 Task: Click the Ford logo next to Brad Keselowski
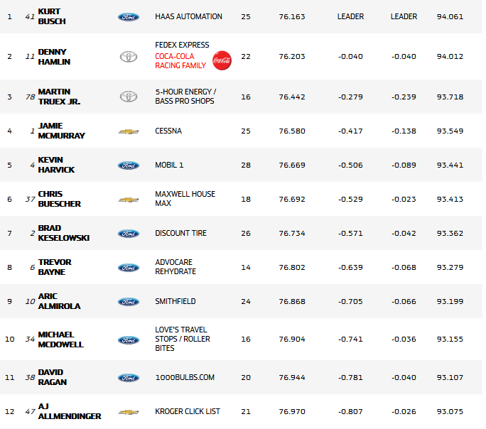[x=128, y=234]
